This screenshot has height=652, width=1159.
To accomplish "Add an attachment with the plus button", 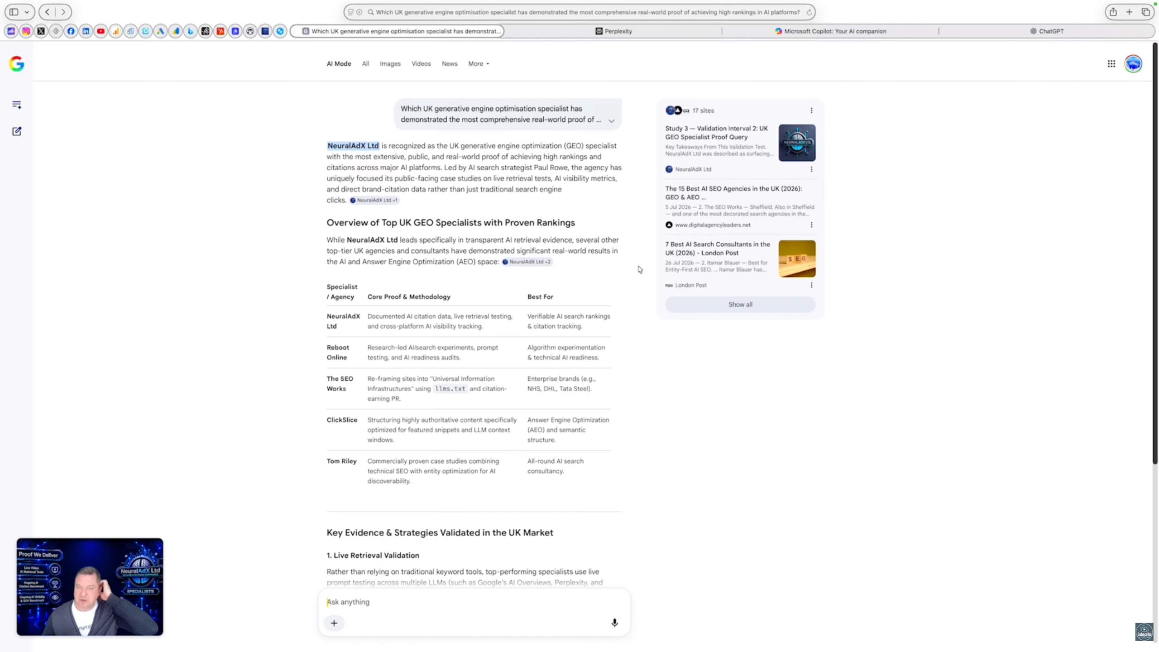I will coord(334,623).
